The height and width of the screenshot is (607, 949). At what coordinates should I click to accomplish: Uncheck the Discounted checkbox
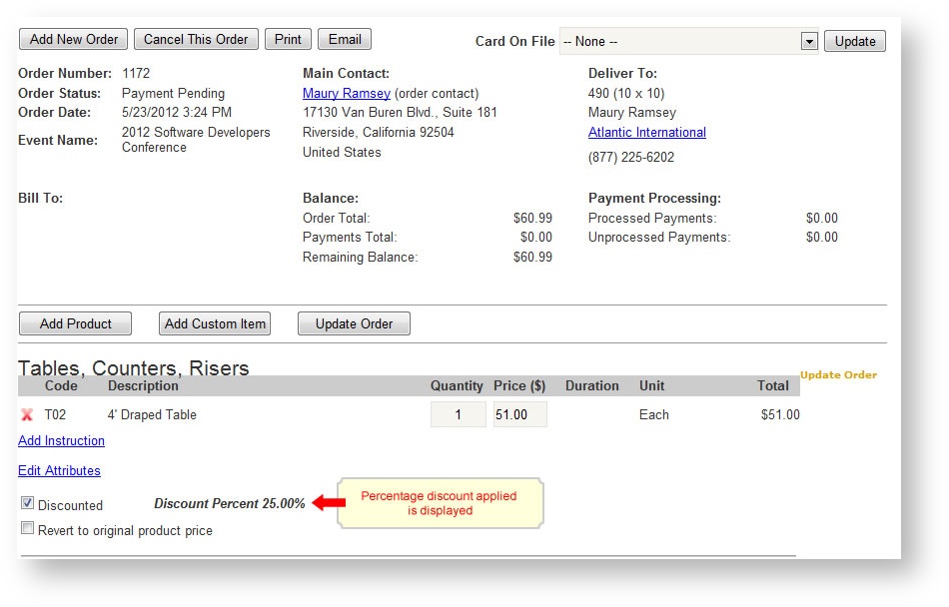28,503
